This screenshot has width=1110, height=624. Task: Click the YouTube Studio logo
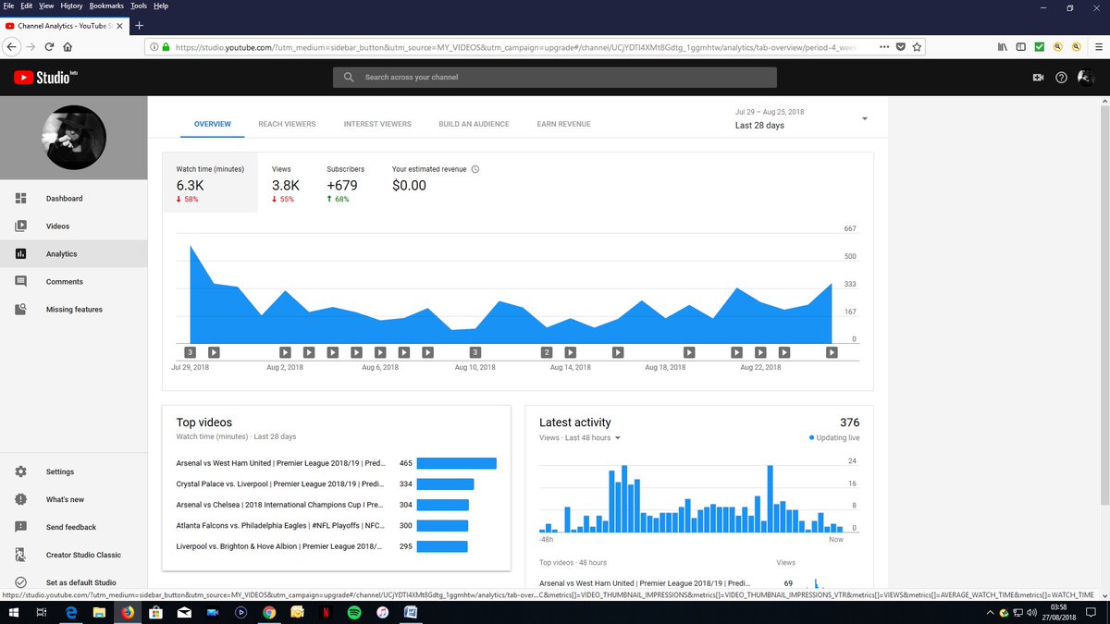tap(44, 78)
